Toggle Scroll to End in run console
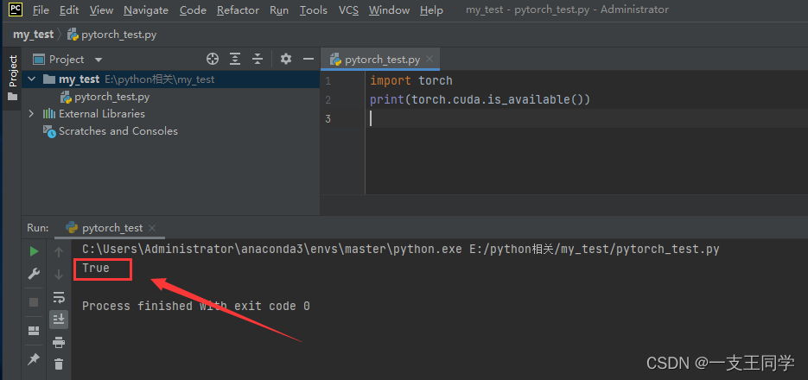 click(x=59, y=320)
